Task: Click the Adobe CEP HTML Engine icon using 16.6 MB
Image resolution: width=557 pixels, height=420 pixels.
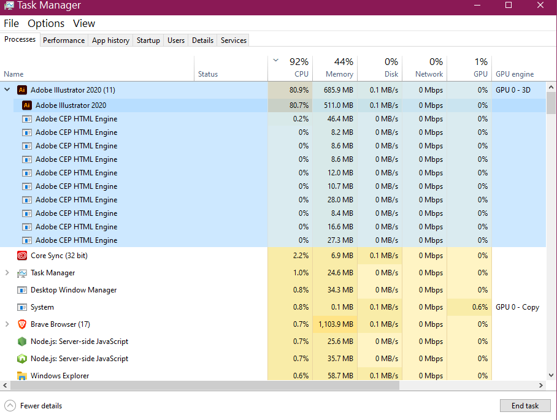Action: 27,227
